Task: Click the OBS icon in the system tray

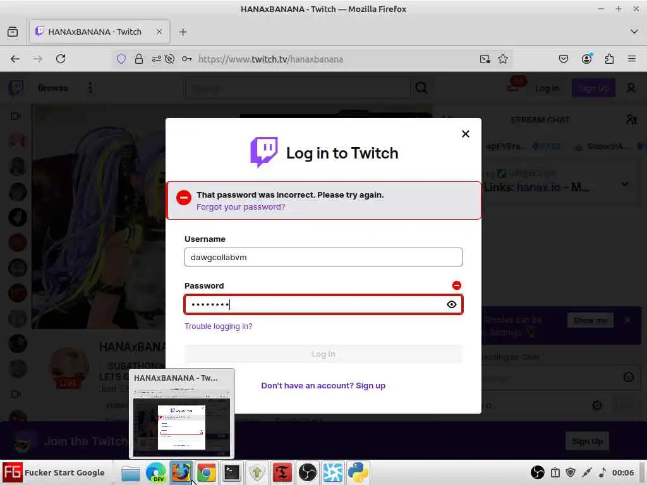Action: click(x=538, y=472)
